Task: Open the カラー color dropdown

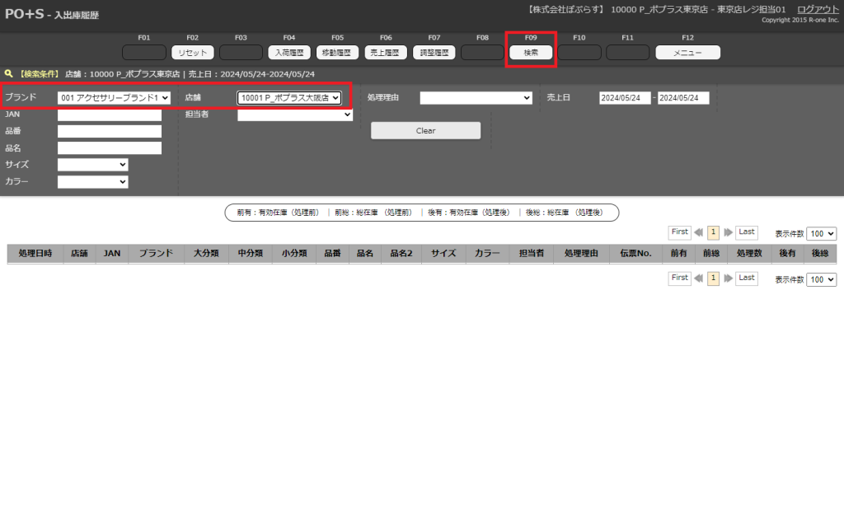Action: point(92,182)
